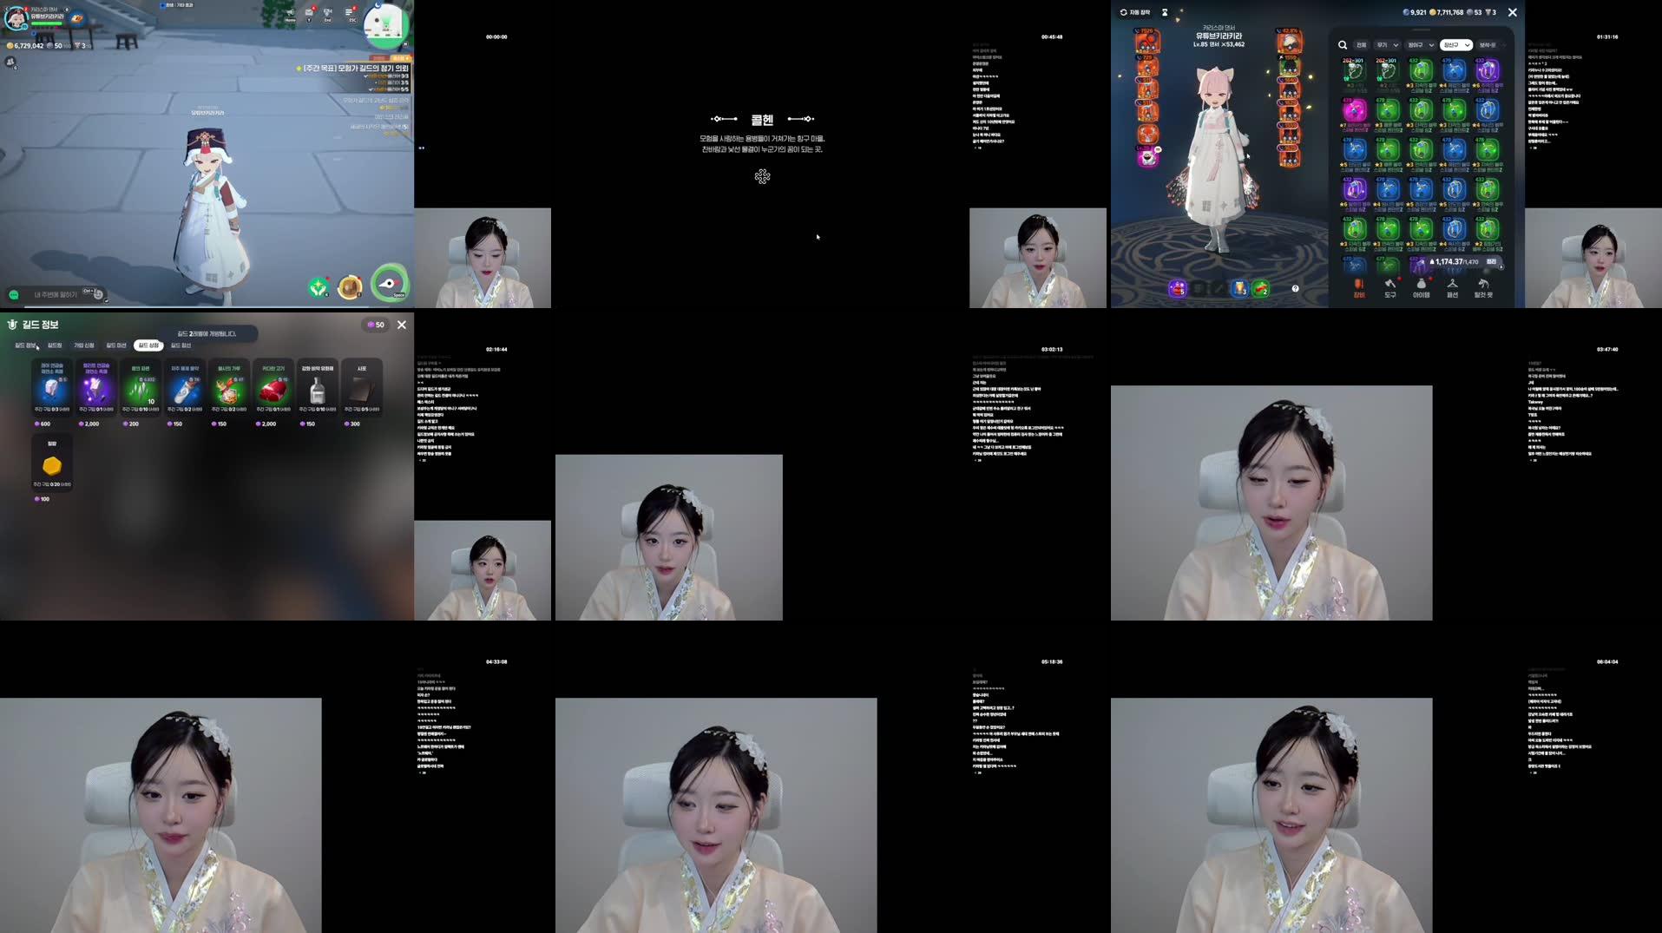Viewport: 1662px width, 933px height.
Task: Click the inventory search magnifier icon
Action: (x=1343, y=43)
